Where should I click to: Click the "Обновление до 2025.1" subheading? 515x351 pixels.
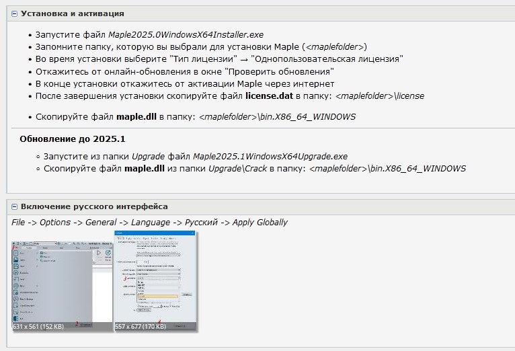pyautogui.click(x=73, y=139)
